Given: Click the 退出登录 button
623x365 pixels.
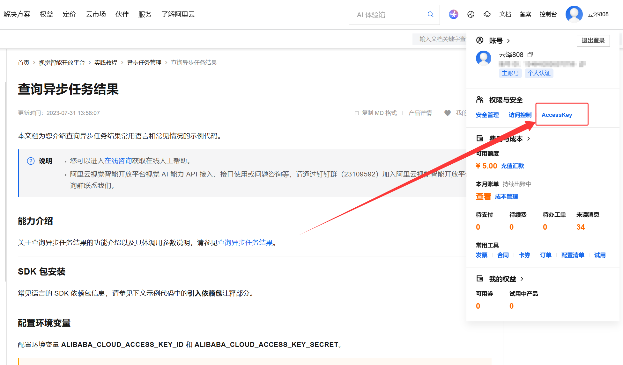Looking at the screenshot, I should click(x=593, y=40).
